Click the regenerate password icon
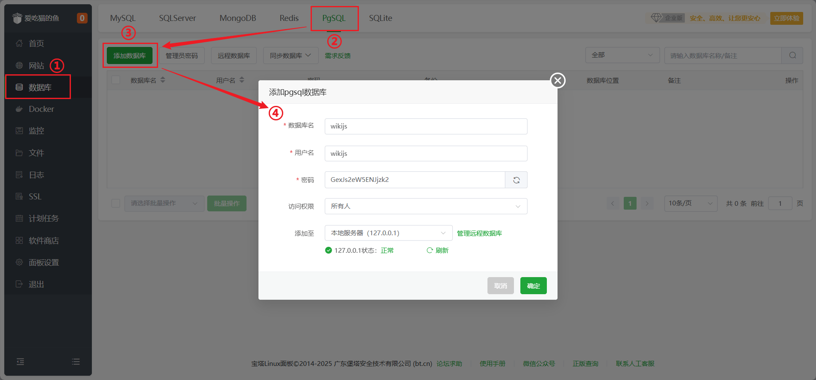 pos(516,180)
